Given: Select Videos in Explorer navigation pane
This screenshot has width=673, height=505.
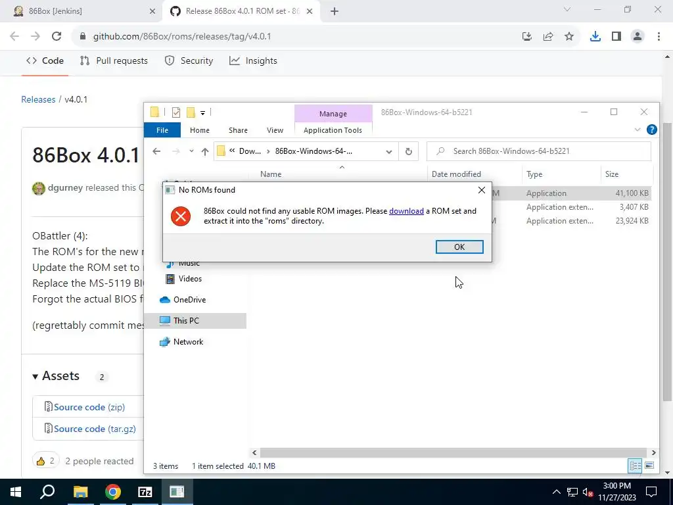Looking at the screenshot, I should pos(190,279).
